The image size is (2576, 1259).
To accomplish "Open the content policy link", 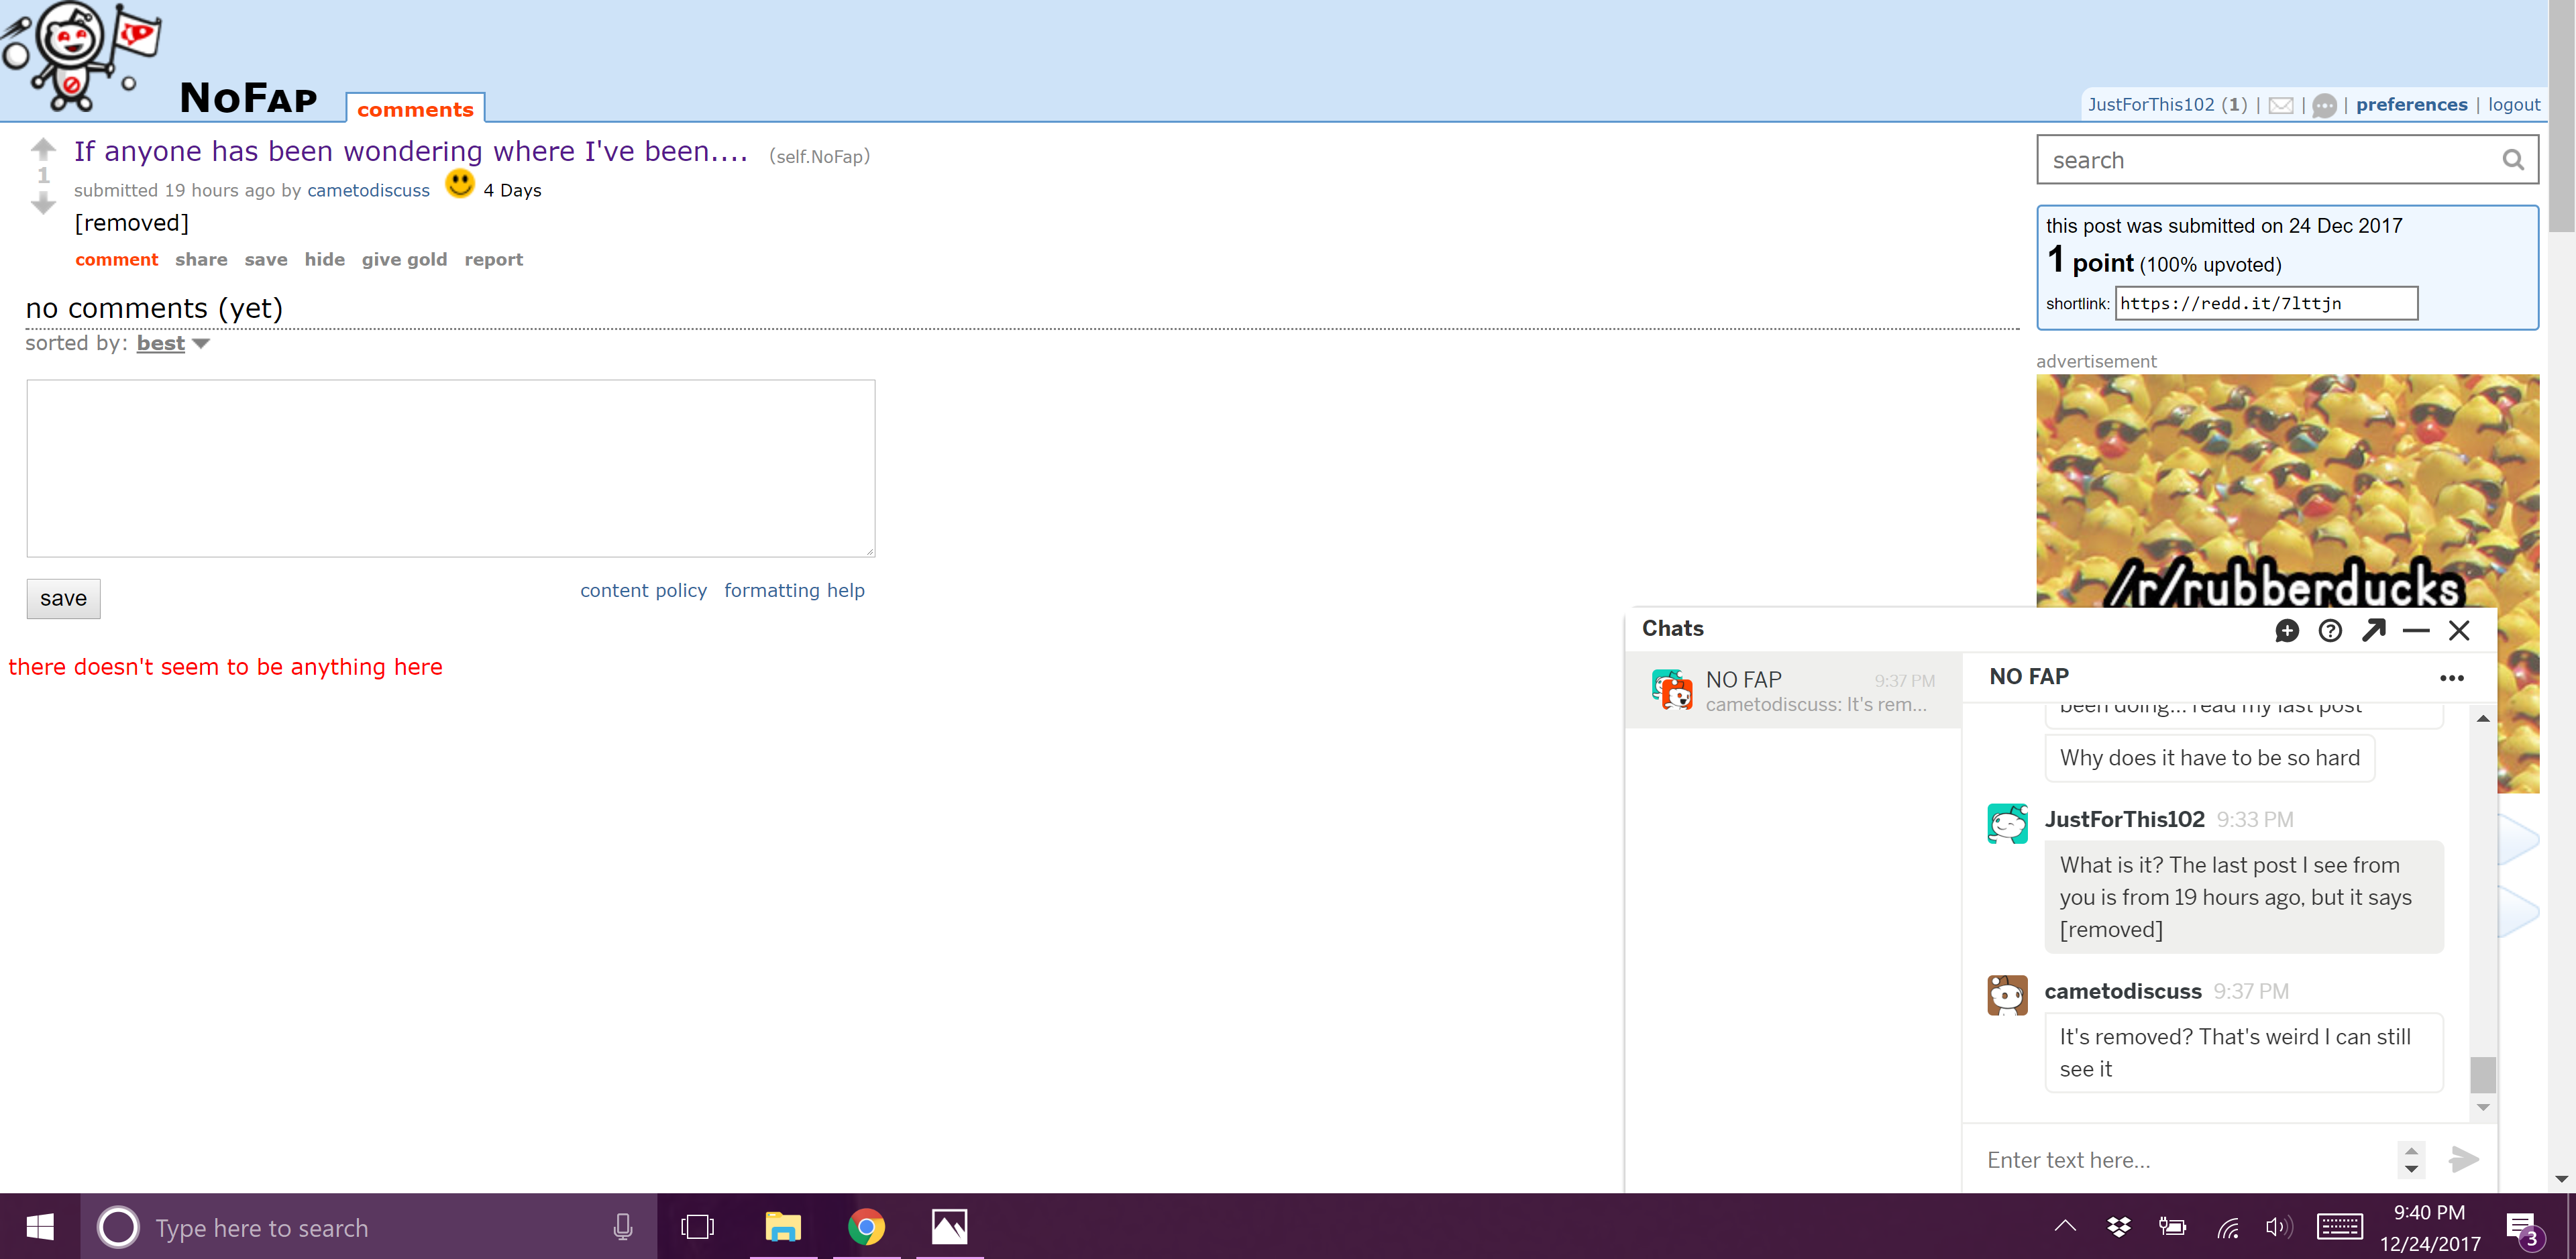I will coord(643,591).
